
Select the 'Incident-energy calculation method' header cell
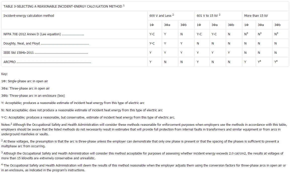(x=29, y=16)
